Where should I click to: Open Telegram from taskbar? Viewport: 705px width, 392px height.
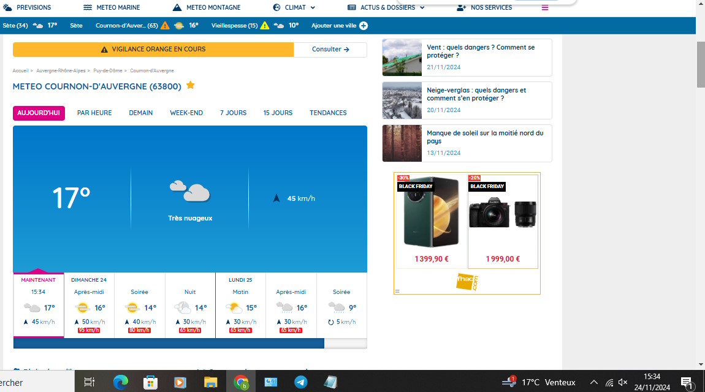click(x=301, y=382)
